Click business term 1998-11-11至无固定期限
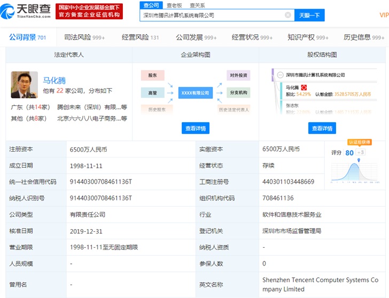The width and height of the screenshot is (389, 298). 104,247
